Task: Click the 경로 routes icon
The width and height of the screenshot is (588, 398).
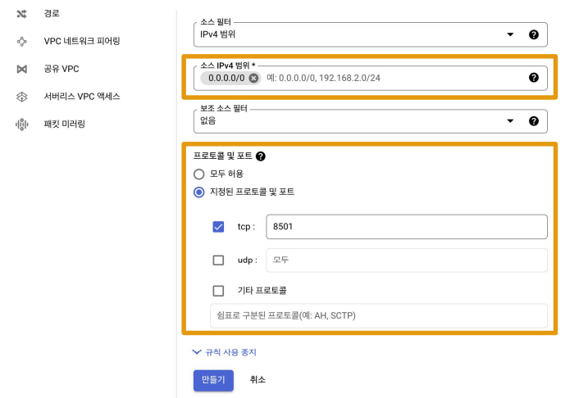Action: (x=22, y=14)
